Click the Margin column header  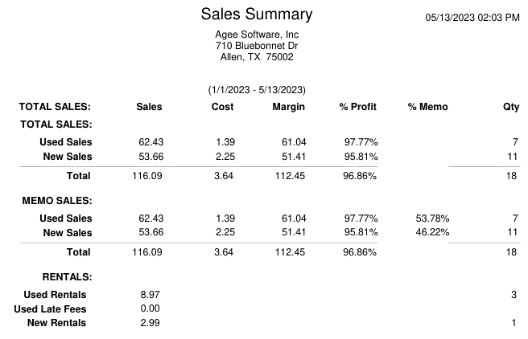[288, 107]
